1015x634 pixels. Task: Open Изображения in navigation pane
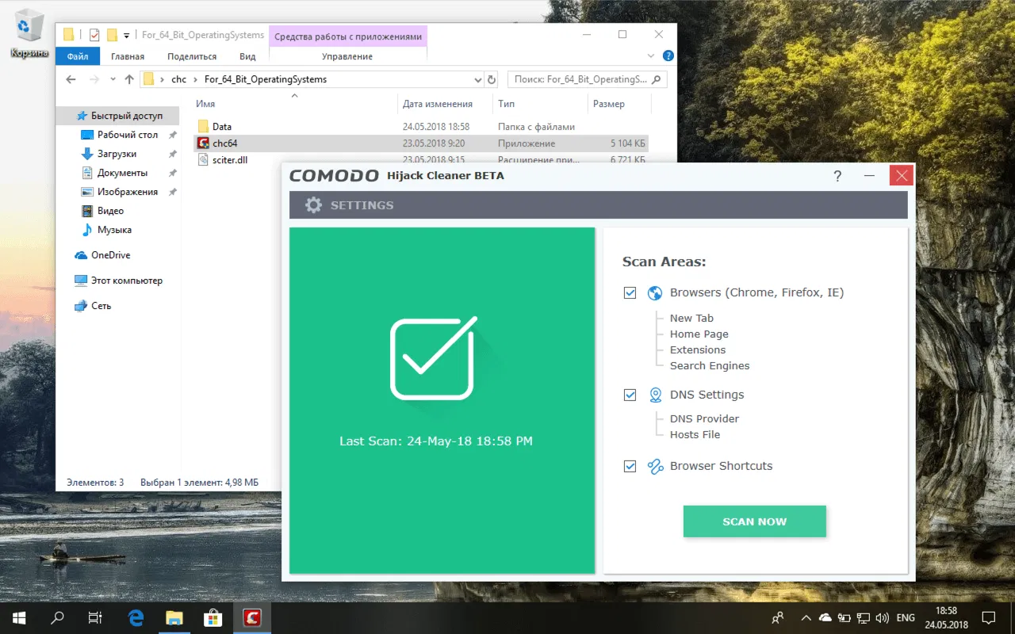pyautogui.click(x=128, y=192)
